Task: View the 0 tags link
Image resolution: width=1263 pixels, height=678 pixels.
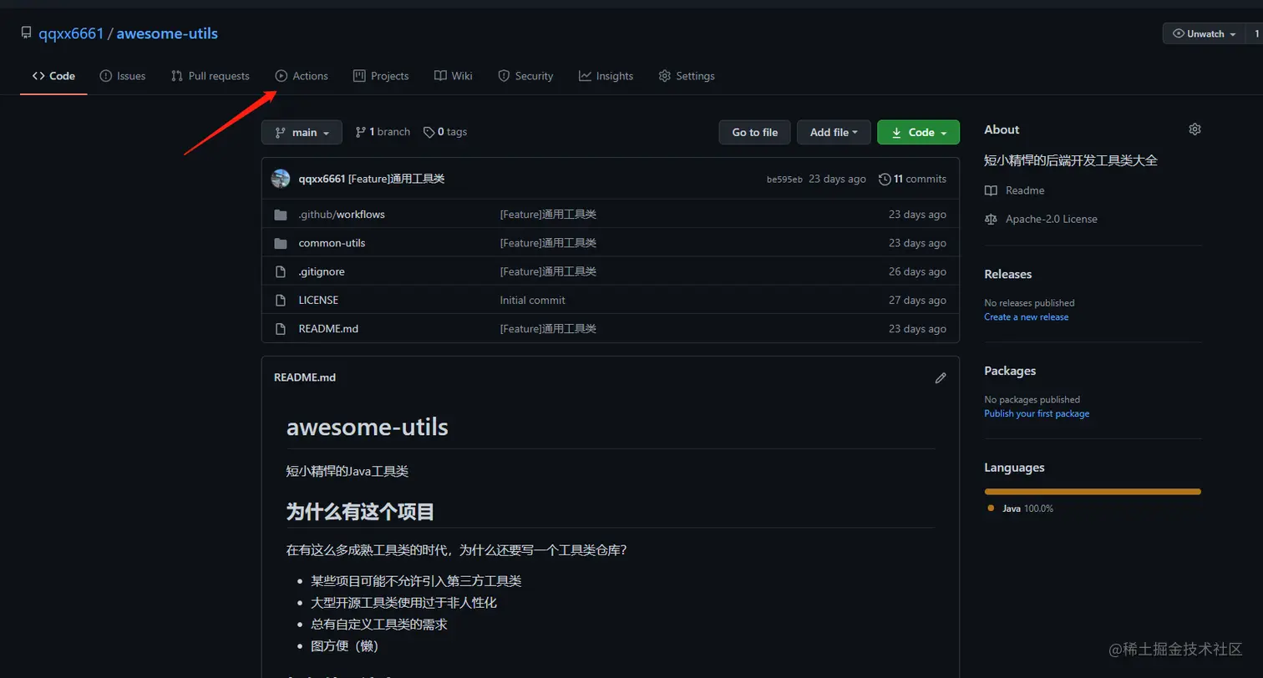Action: coord(445,132)
